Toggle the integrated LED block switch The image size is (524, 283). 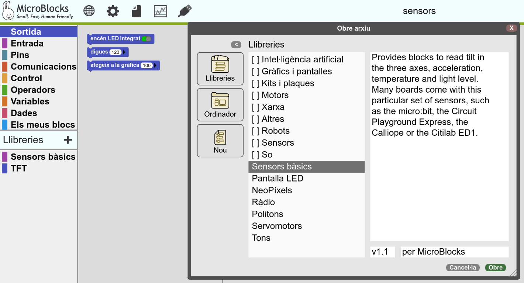146,39
